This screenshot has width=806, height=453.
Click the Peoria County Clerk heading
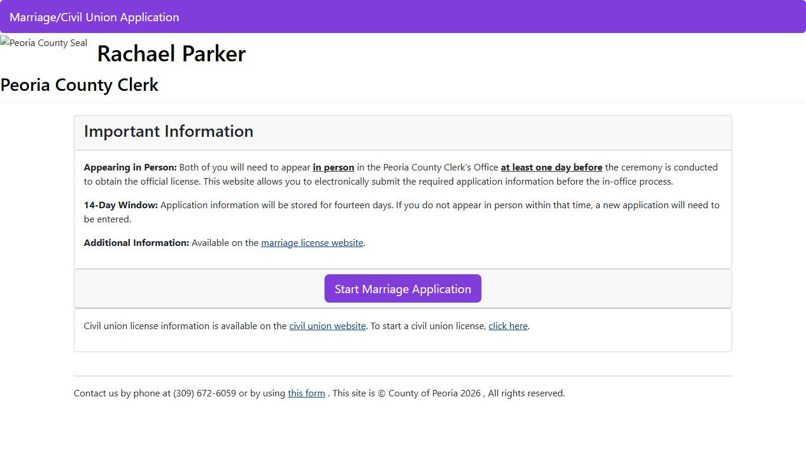(x=80, y=85)
